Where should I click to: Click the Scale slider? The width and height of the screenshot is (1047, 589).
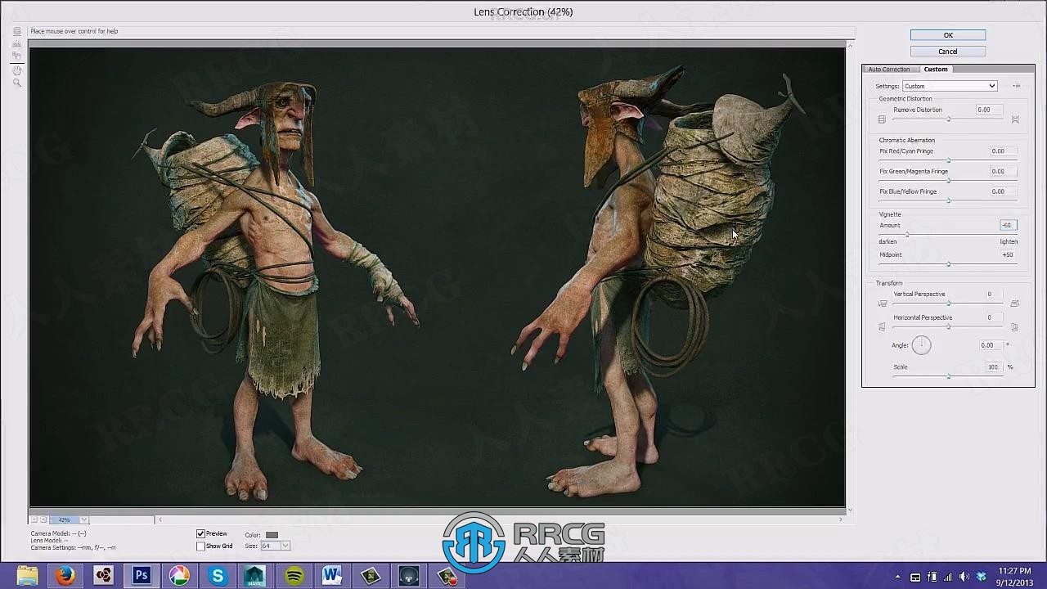pyautogui.click(x=948, y=376)
